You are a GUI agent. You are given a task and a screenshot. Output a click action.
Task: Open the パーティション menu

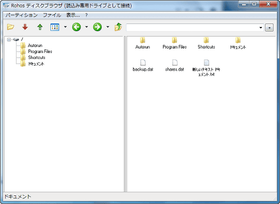coord(21,15)
